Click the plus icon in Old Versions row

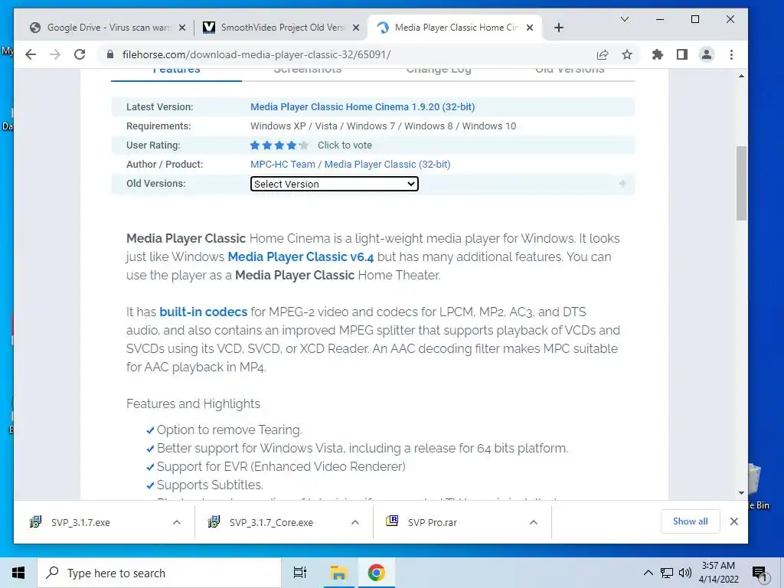(622, 184)
